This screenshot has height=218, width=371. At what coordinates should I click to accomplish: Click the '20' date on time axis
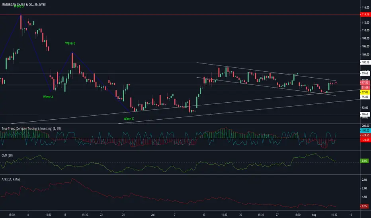coord(240,215)
